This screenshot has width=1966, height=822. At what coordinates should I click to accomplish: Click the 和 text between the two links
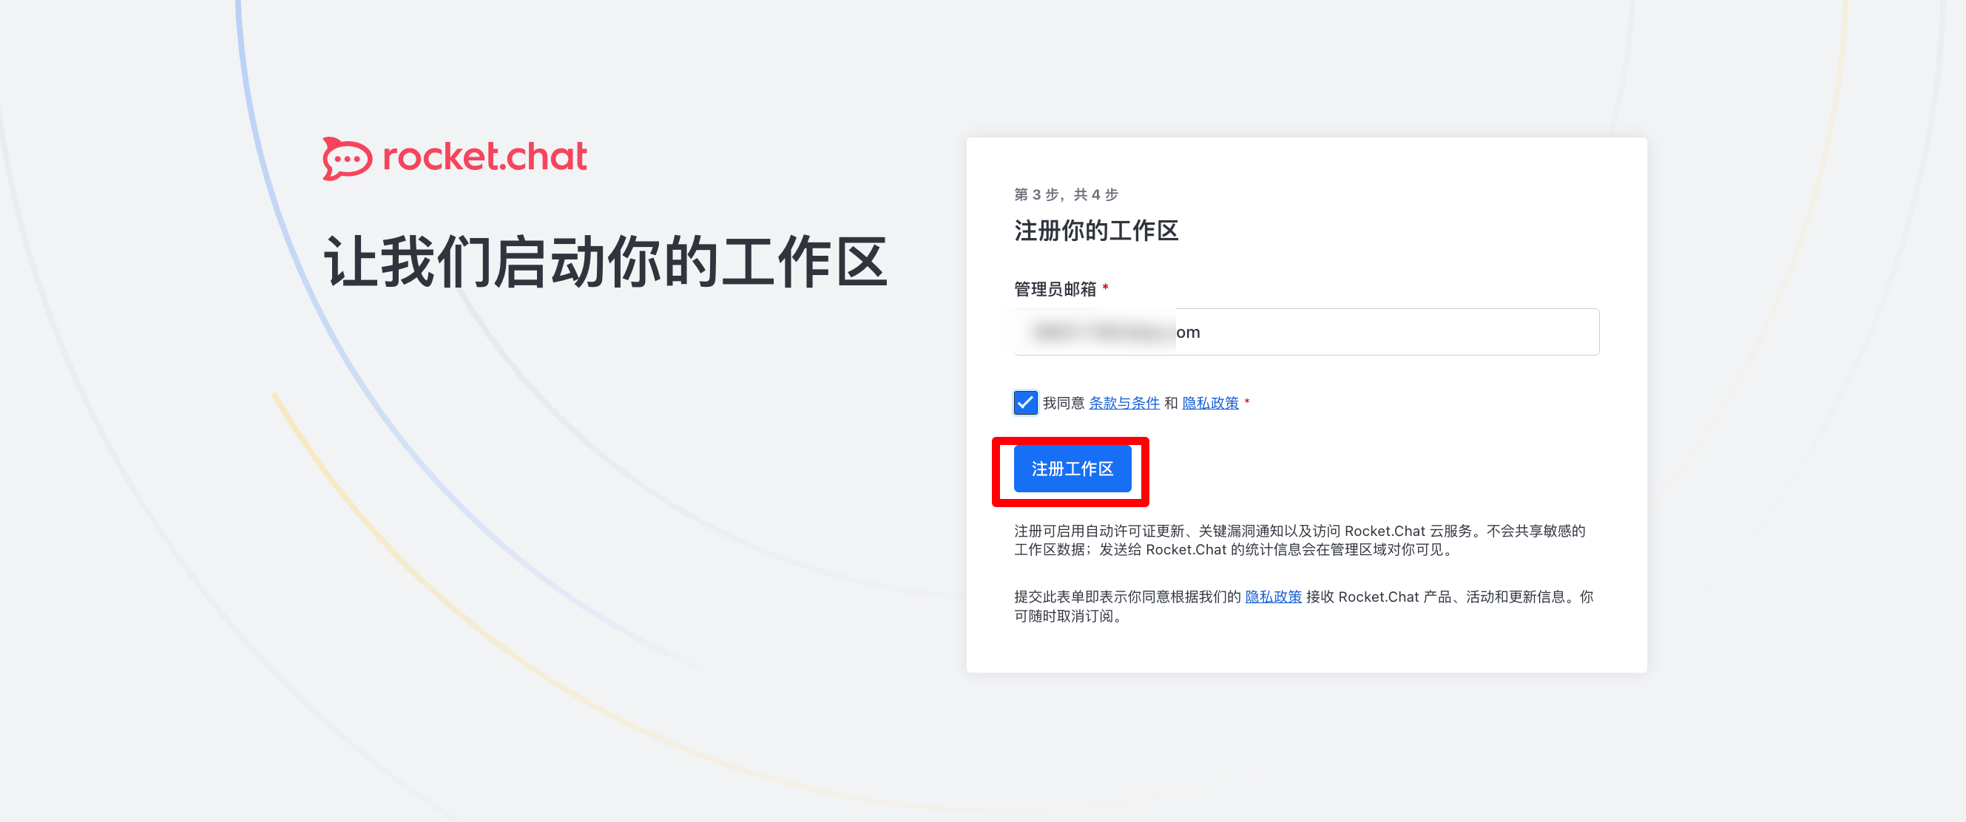coord(1171,403)
